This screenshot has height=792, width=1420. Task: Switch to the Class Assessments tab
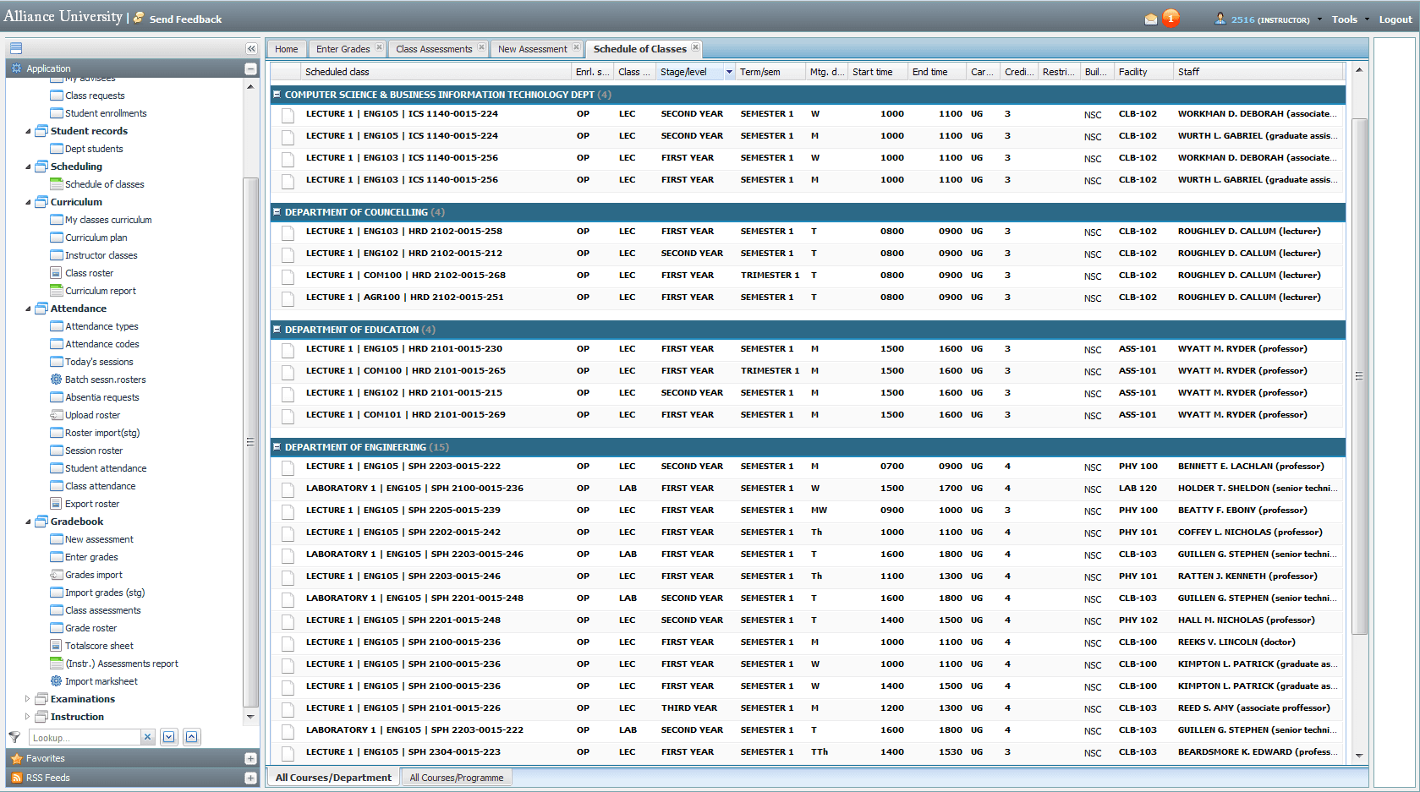(433, 49)
